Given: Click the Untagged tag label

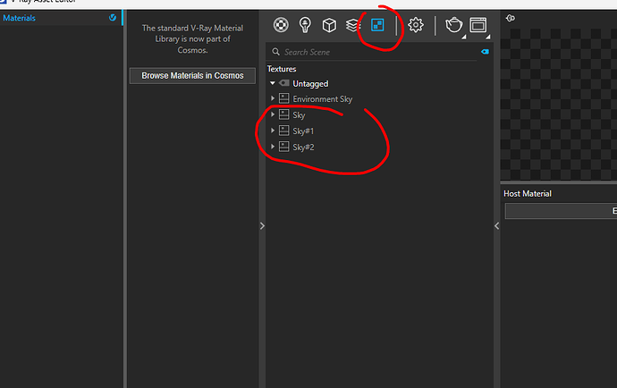Looking at the screenshot, I should pos(310,83).
